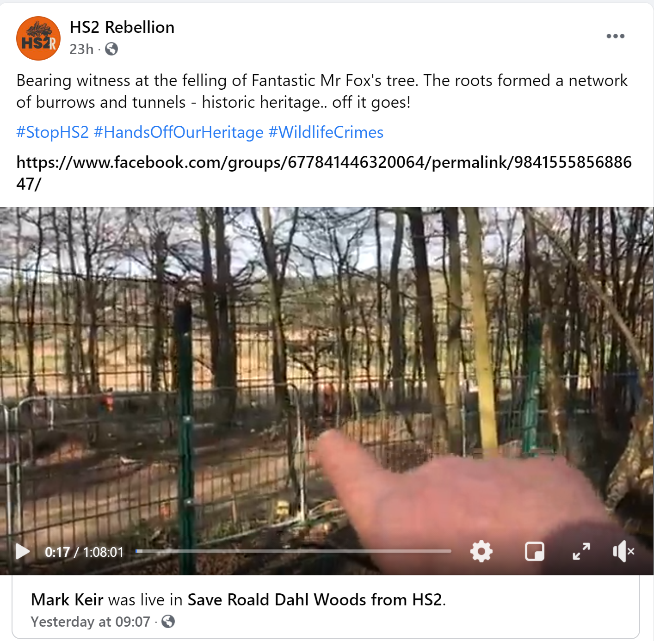The width and height of the screenshot is (654, 641).
Task: Open Save Roald Dahl Woods from HS2 group
Action: point(315,600)
